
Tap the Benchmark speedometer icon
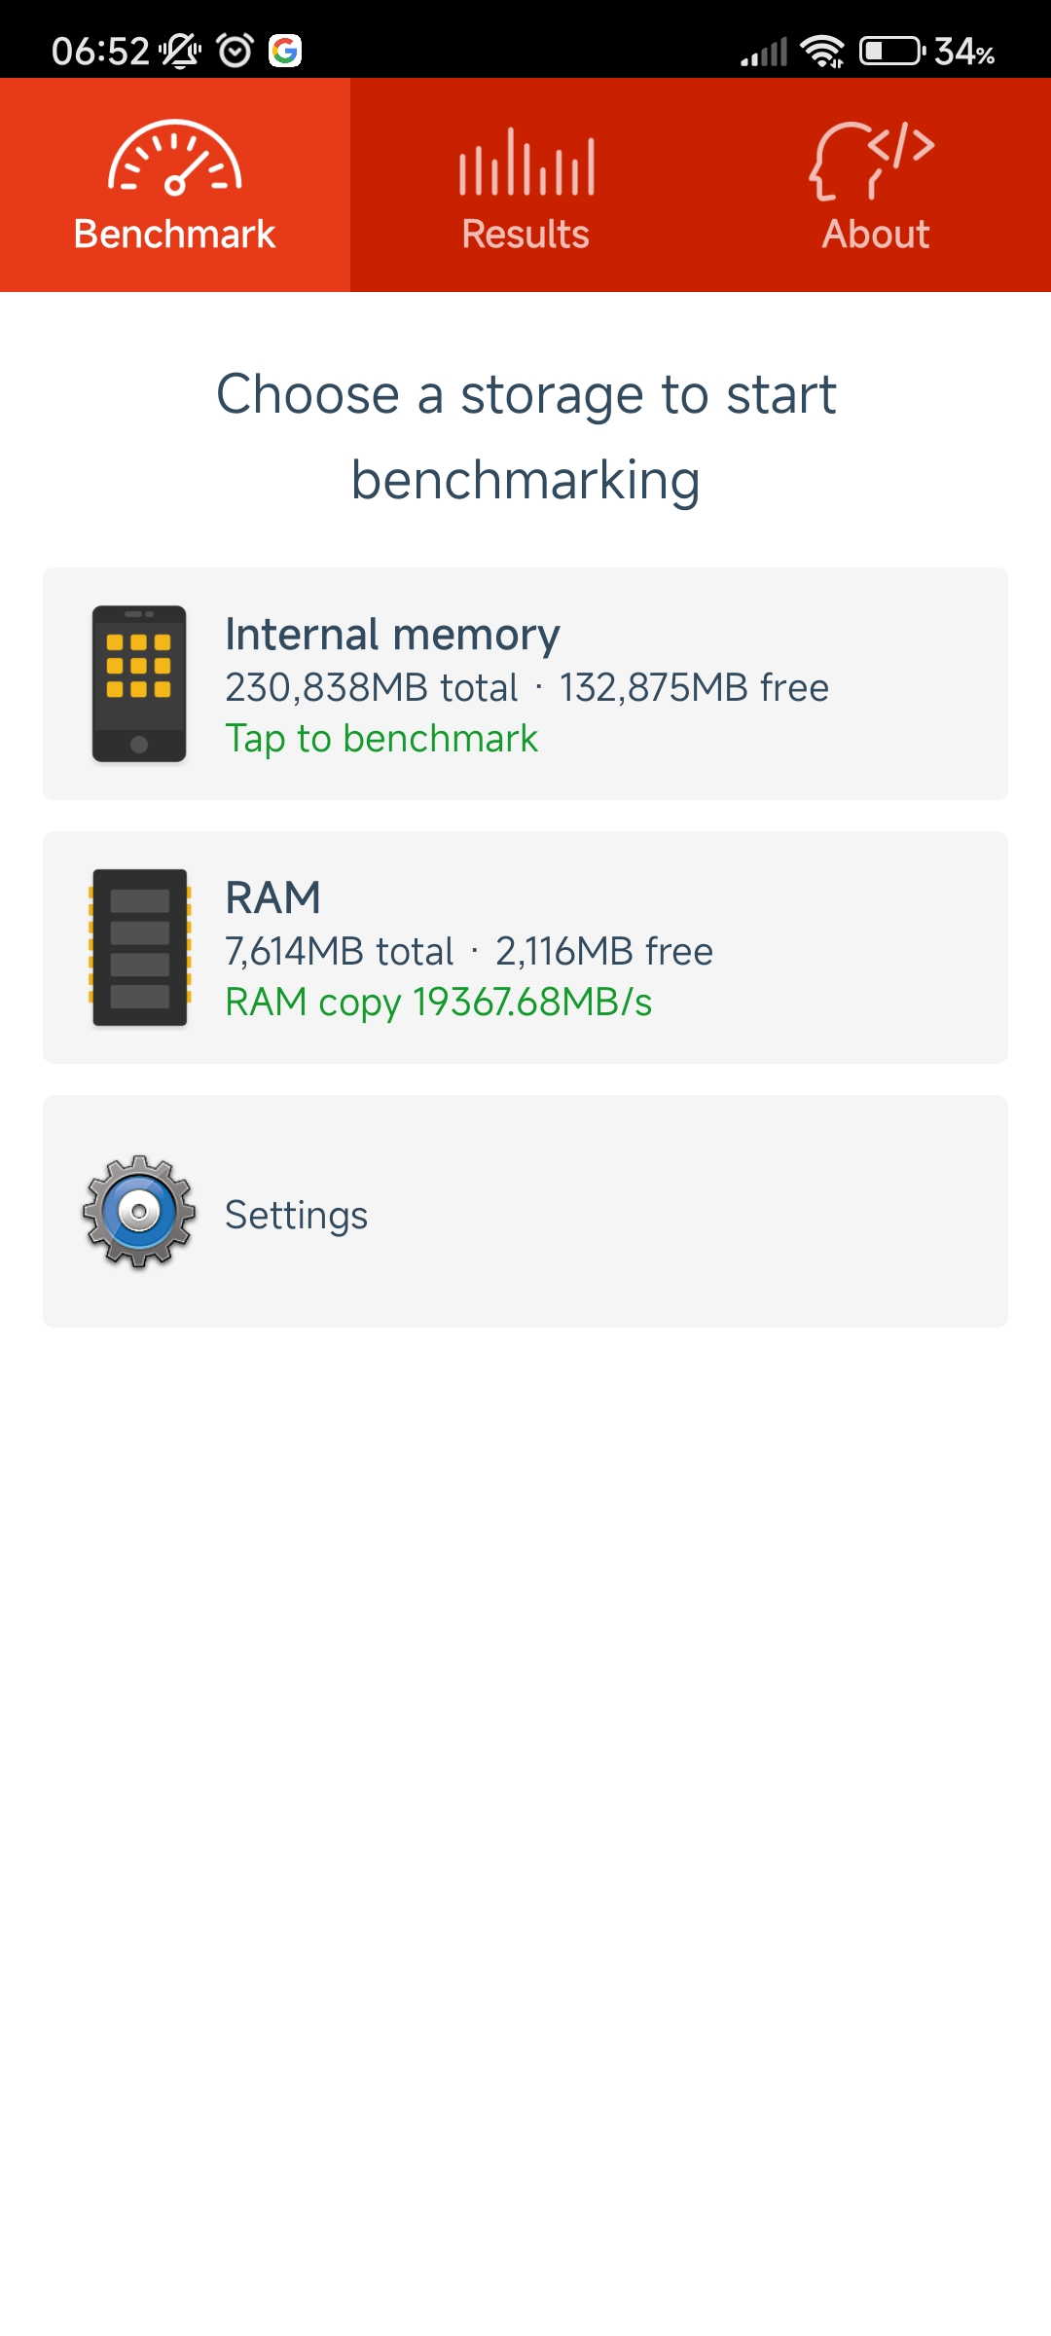tap(175, 158)
